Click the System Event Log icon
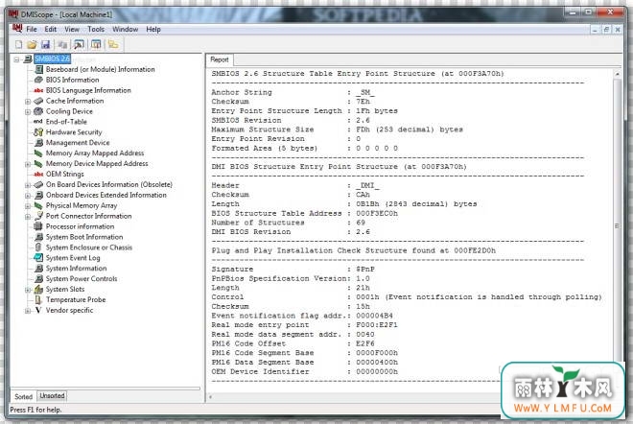 coord(38,258)
